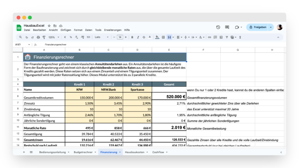The width and height of the screenshot is (299, 168).
Task: Open version history clock icon
Action: pos(218,27)
